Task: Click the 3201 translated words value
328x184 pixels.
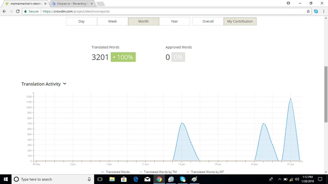Action: pos(100,57)
